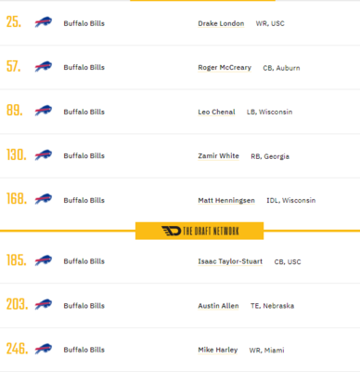360x372 pixels.
Task: Open Roger McCreary's player link
Action: tap(225, 68)
